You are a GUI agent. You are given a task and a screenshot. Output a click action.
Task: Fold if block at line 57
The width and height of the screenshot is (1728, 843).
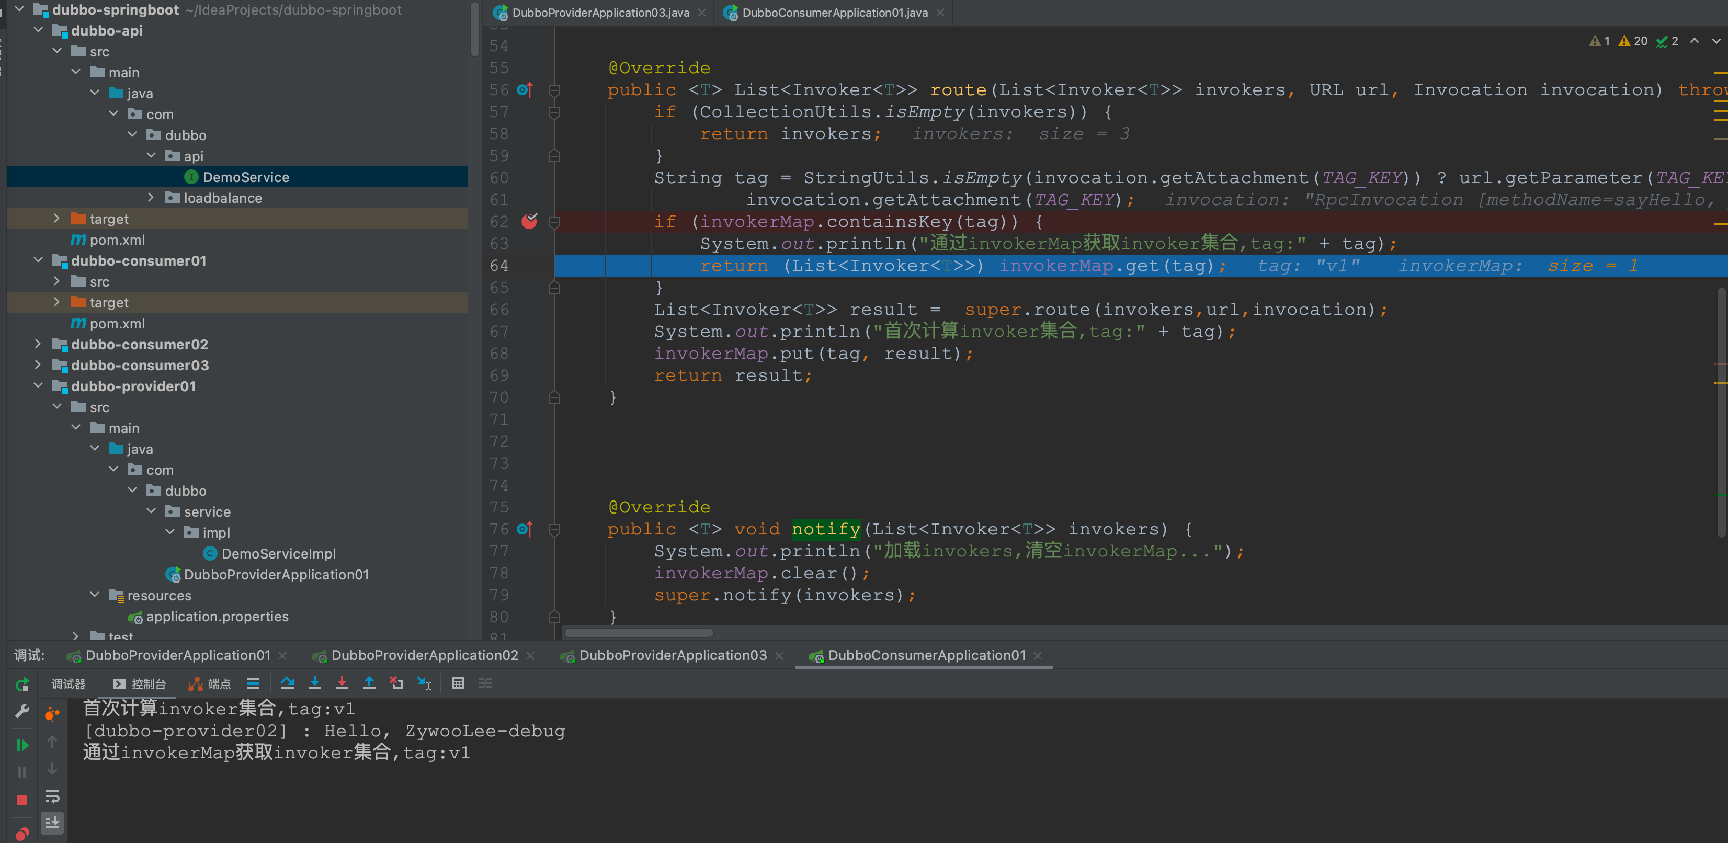[x=554, y=112]
